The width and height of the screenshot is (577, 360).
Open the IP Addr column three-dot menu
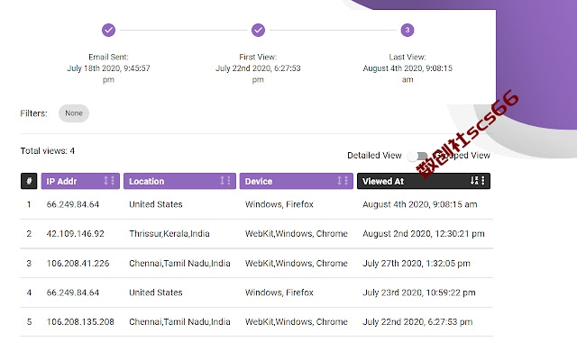click(x=113, y=181)
